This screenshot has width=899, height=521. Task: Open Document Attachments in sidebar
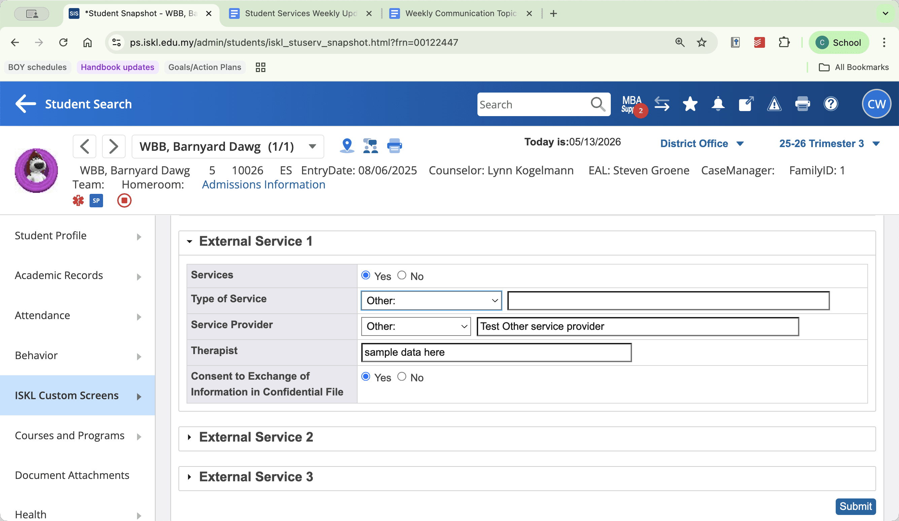click(77, 475)
